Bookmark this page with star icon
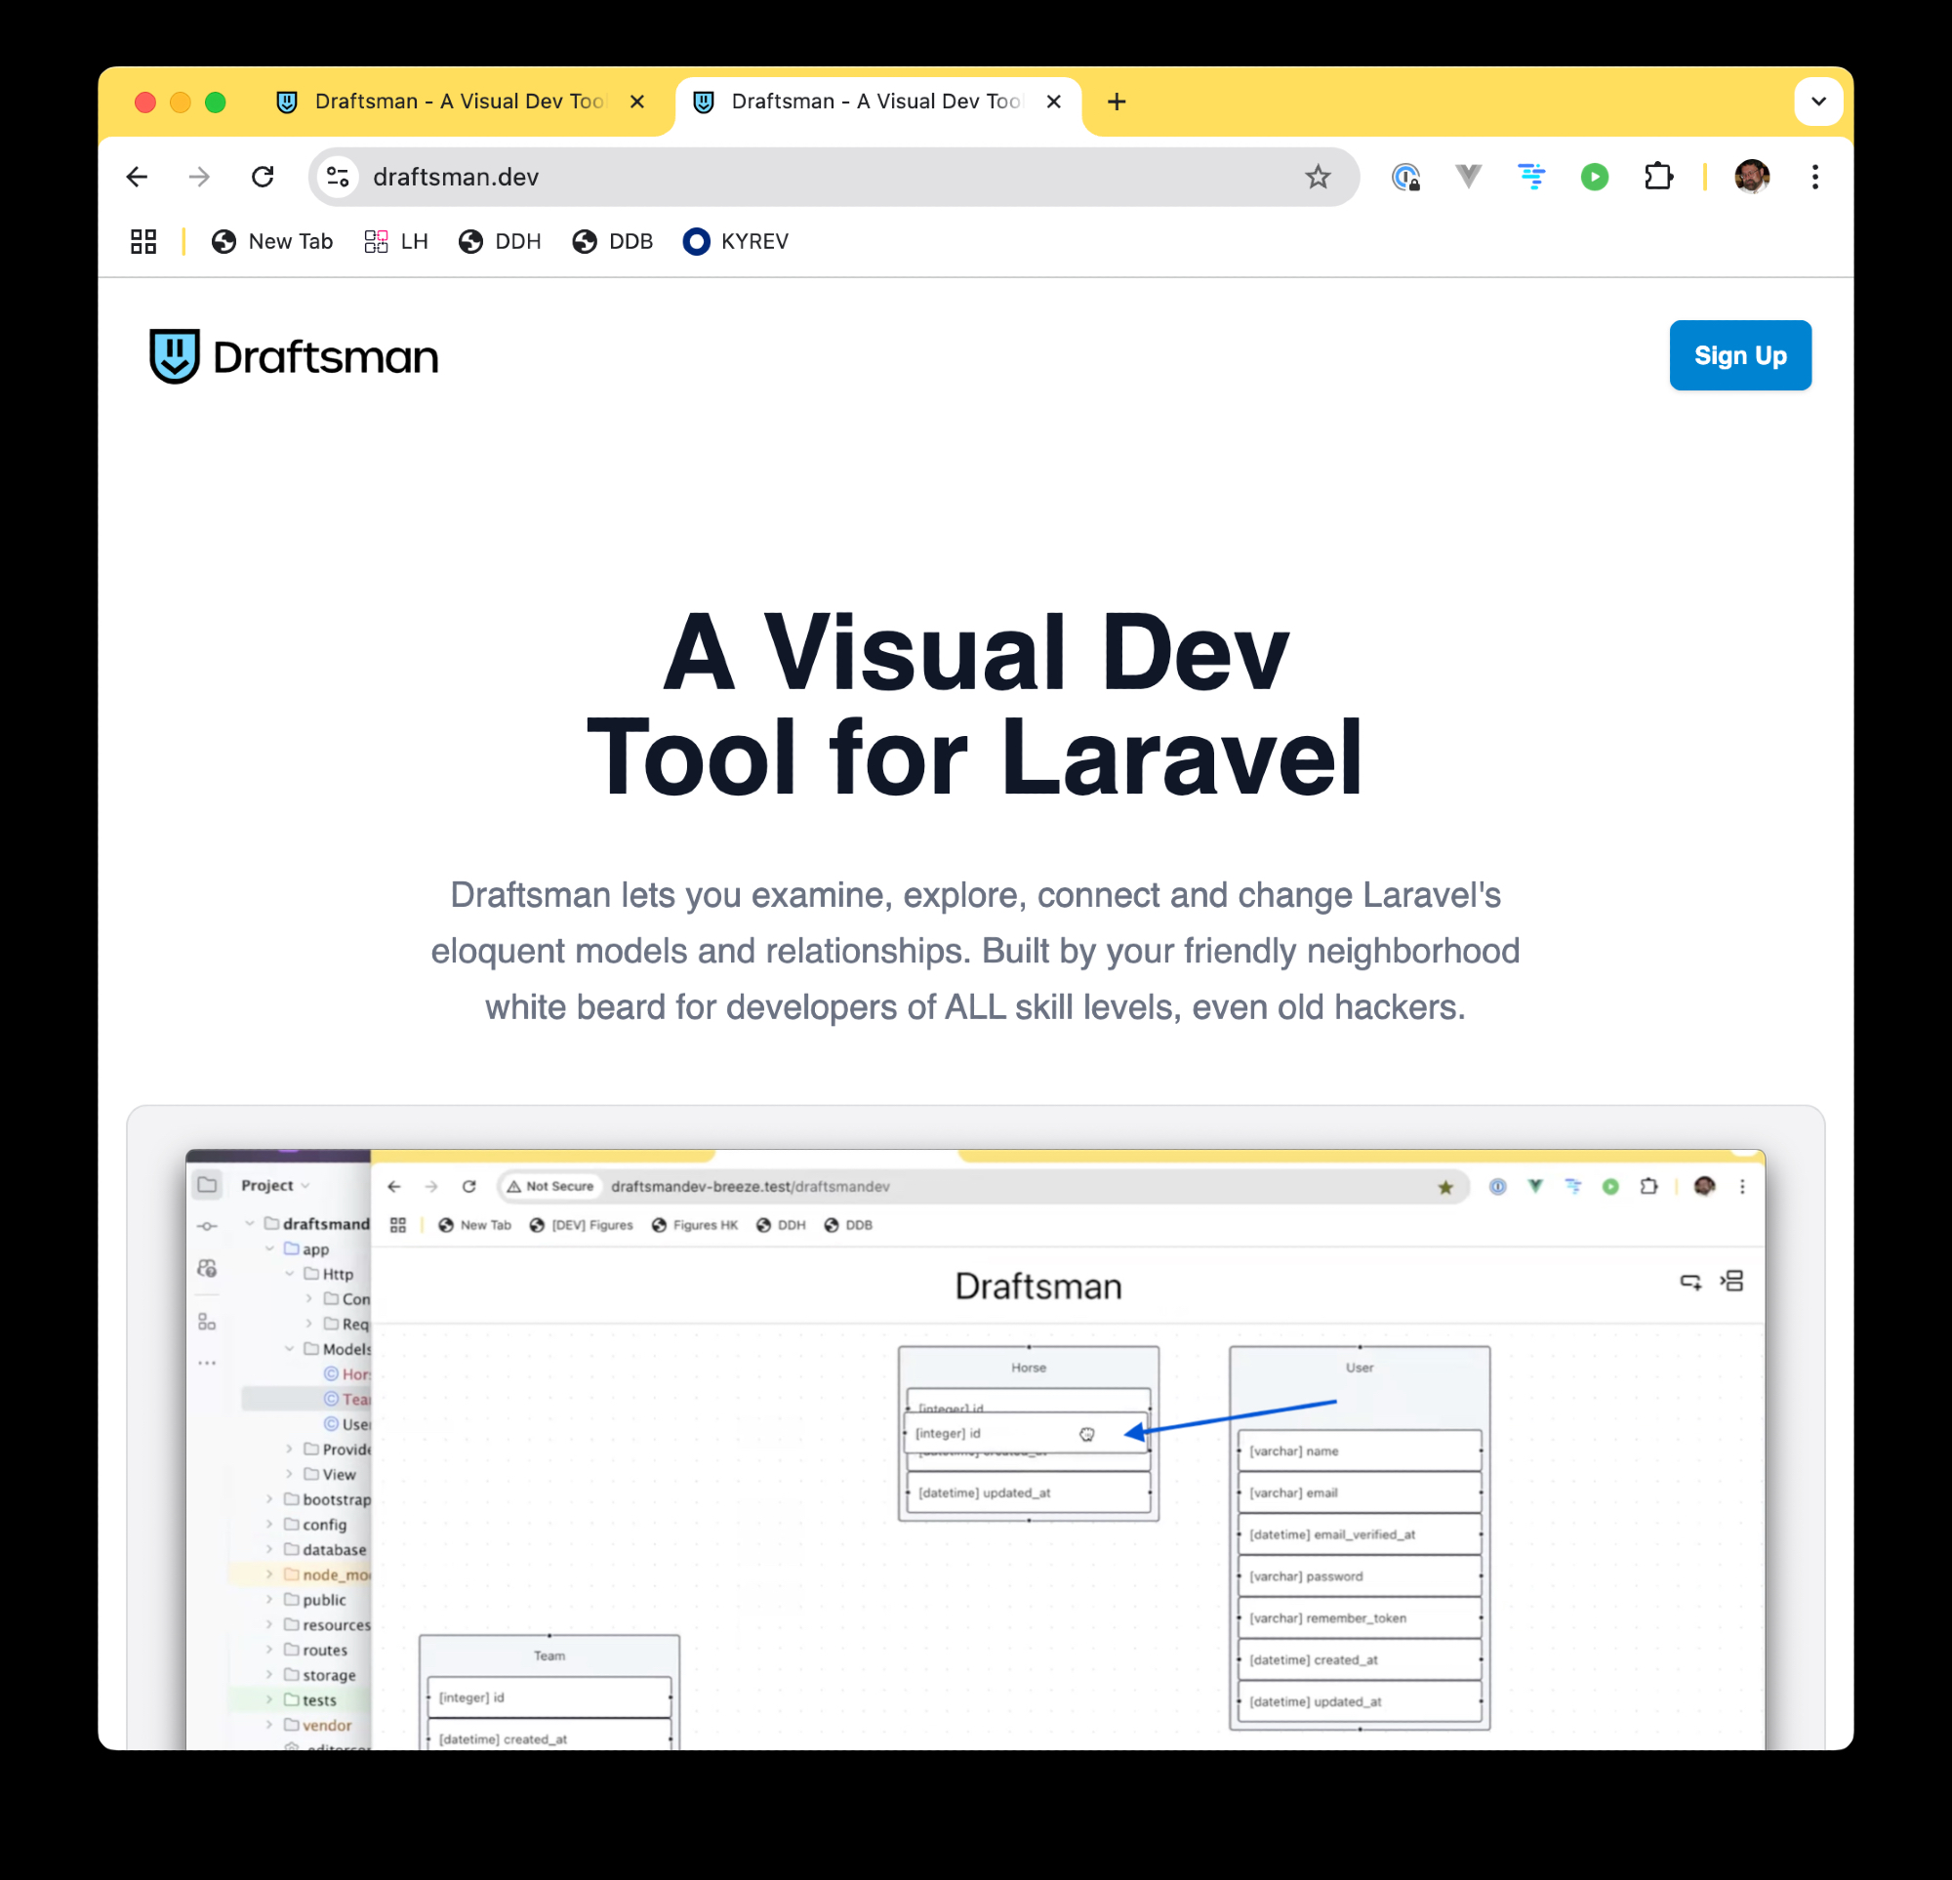The image size is (1952, 1880). (x=1318, y=178)
